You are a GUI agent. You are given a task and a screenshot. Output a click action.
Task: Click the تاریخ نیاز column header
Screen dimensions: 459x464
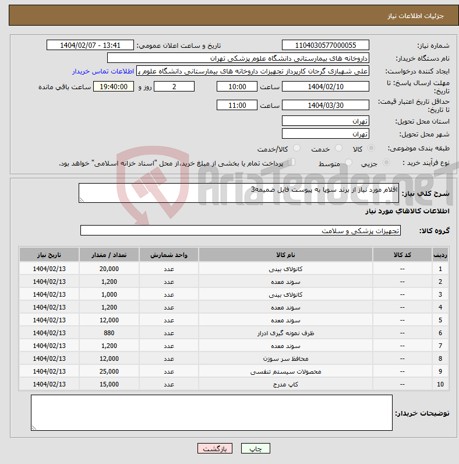[x=49, y=255]
